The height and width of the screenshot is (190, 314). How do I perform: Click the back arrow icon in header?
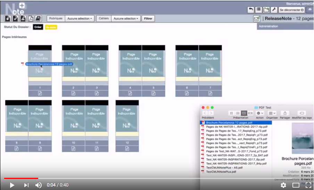tap(250, 10)
